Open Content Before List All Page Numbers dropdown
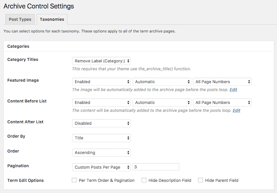 point(222,103)
